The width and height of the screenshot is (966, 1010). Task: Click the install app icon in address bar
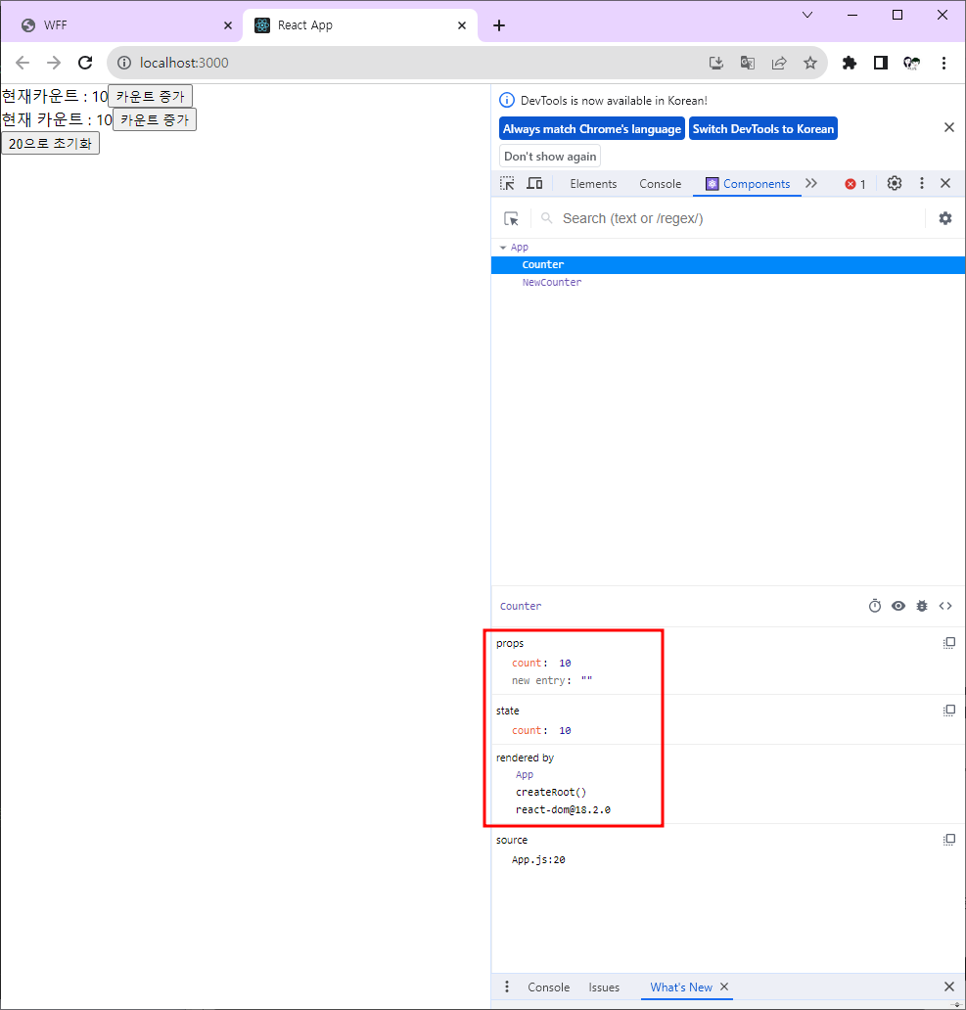pyautogui.click(x=715, y=63)
